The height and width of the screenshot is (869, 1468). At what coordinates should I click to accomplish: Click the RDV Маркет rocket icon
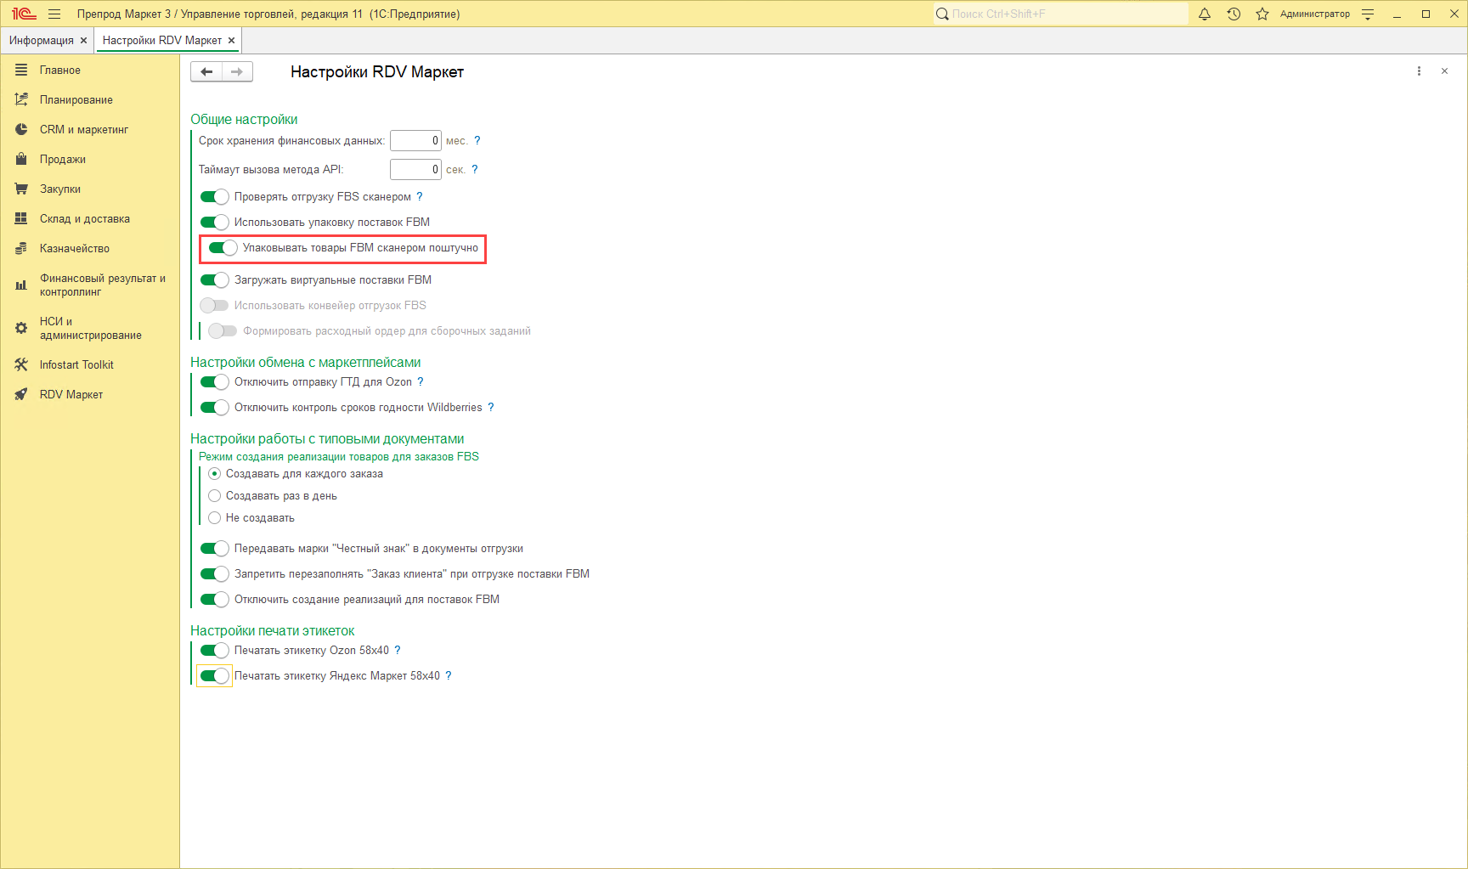[x=21, y=394]
